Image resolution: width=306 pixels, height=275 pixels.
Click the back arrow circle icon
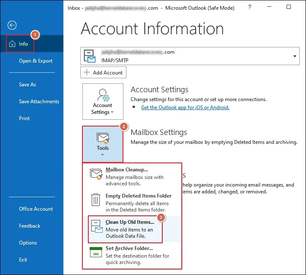[x=12, y=25]
